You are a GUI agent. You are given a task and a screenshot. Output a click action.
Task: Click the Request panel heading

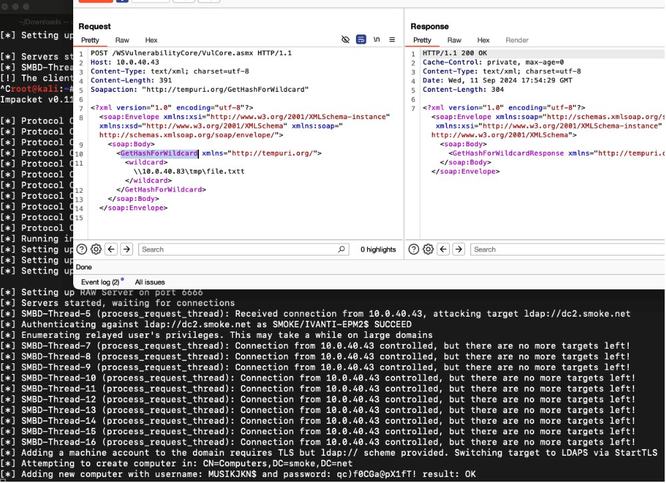[94, 27]
